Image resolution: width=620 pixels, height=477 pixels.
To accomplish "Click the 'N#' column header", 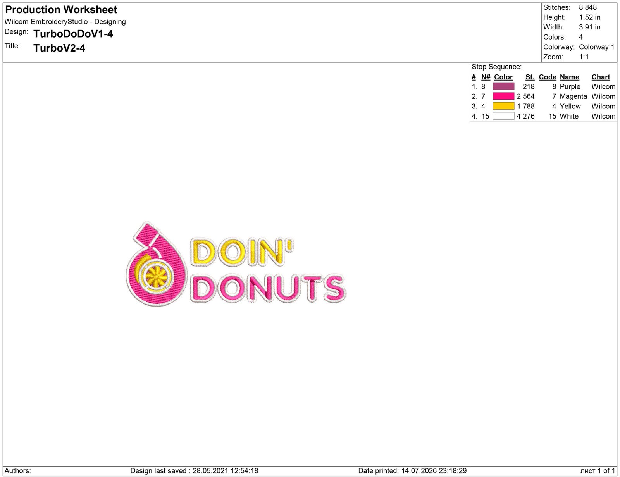I will (x=486, y=77).
